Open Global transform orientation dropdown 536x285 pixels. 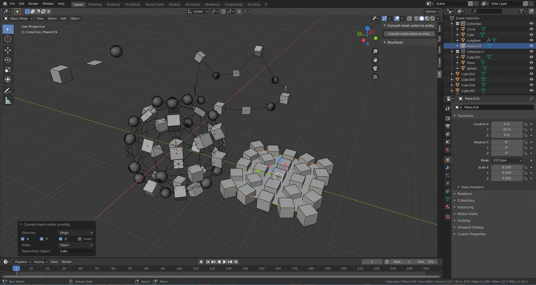point(198,11)
